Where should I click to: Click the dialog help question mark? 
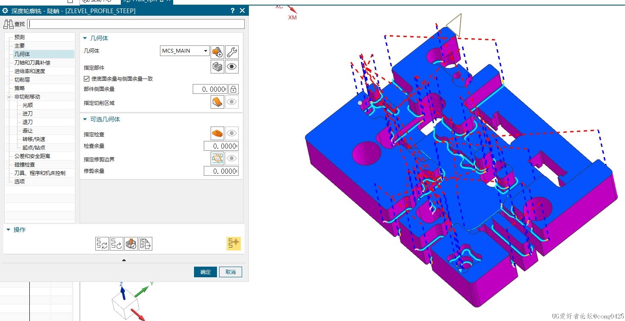(232, 11)
